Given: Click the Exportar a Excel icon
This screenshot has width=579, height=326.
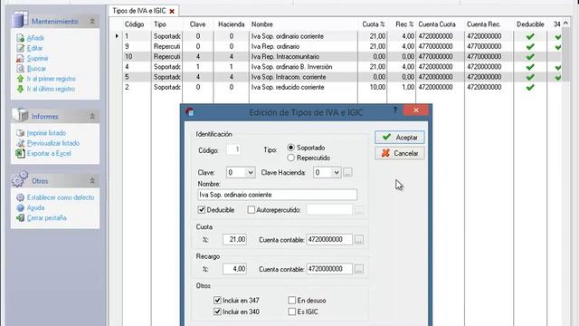Looking at the screenshot, I should tap(20, 153).
